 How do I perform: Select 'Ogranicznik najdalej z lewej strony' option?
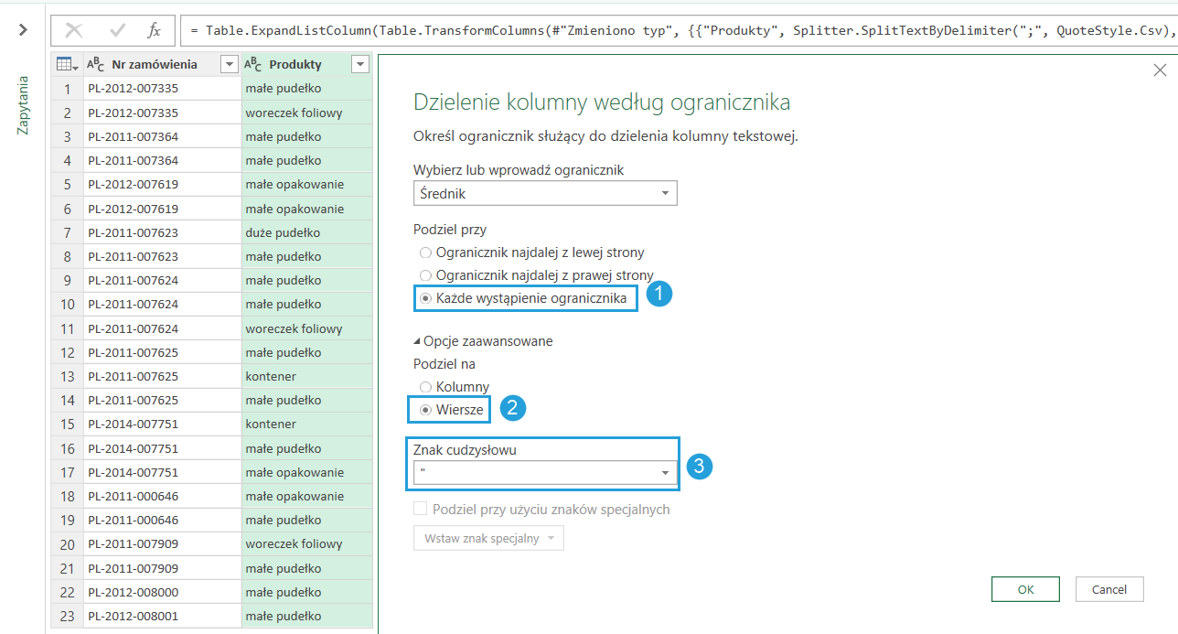[424, 253]
